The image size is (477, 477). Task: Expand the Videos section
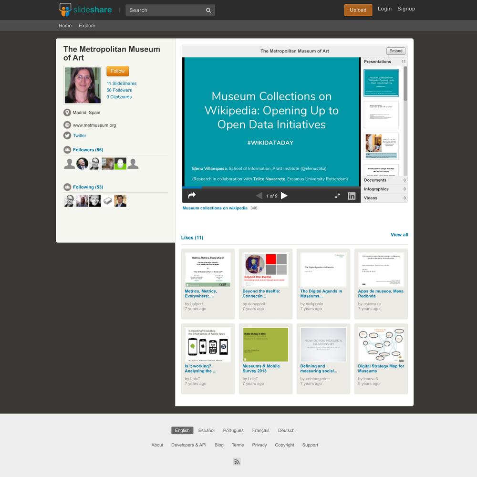point(384,198)
